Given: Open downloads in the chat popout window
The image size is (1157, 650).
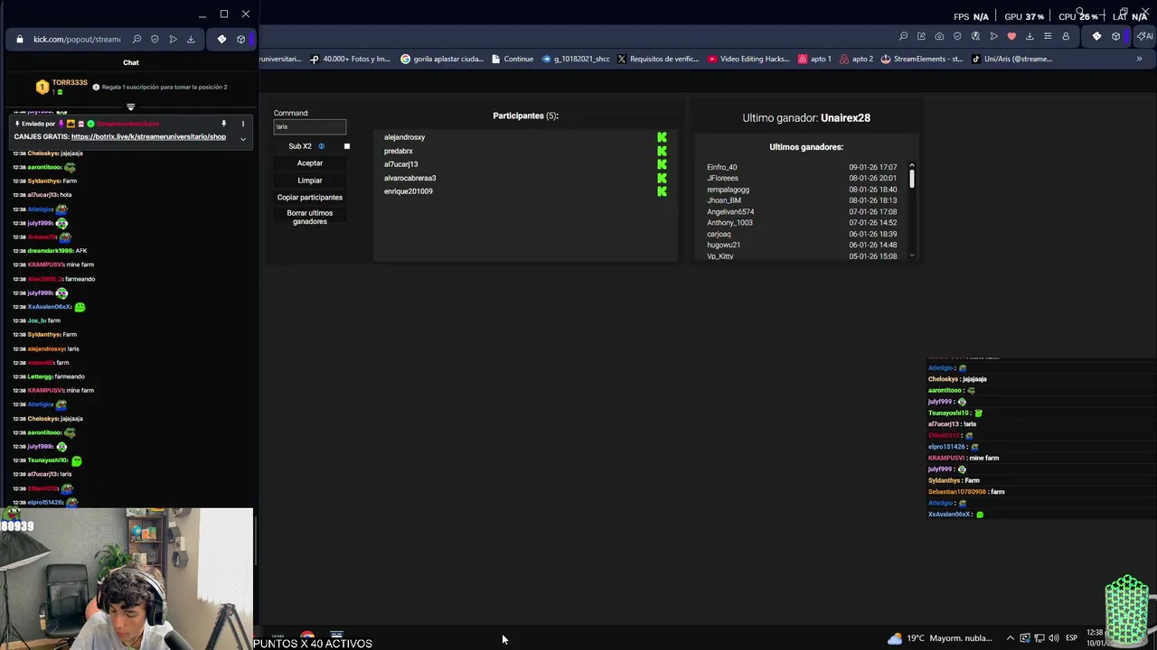Looking at the screenshot, I should coord(191,39).
